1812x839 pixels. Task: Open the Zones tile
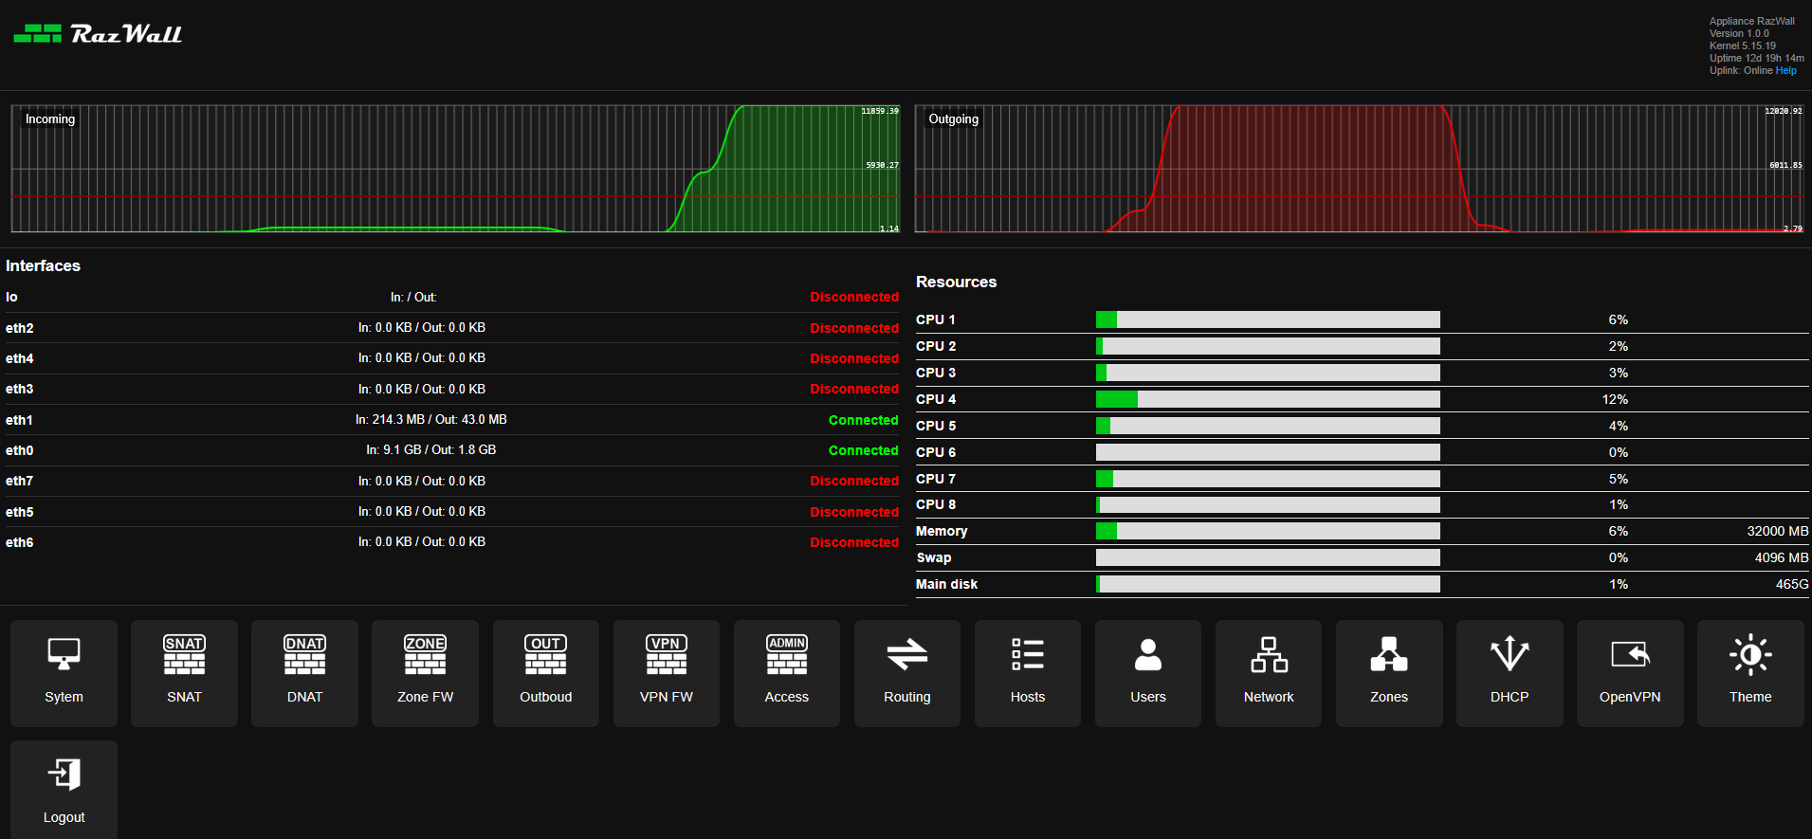pos(1389,673)
